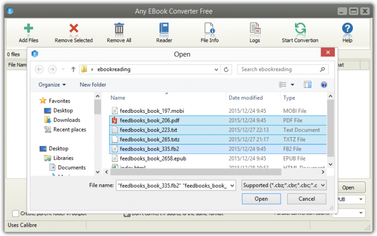377x236 pixels.
Task: Click the Start Convertion refresh icon
Action: point(300,28)
